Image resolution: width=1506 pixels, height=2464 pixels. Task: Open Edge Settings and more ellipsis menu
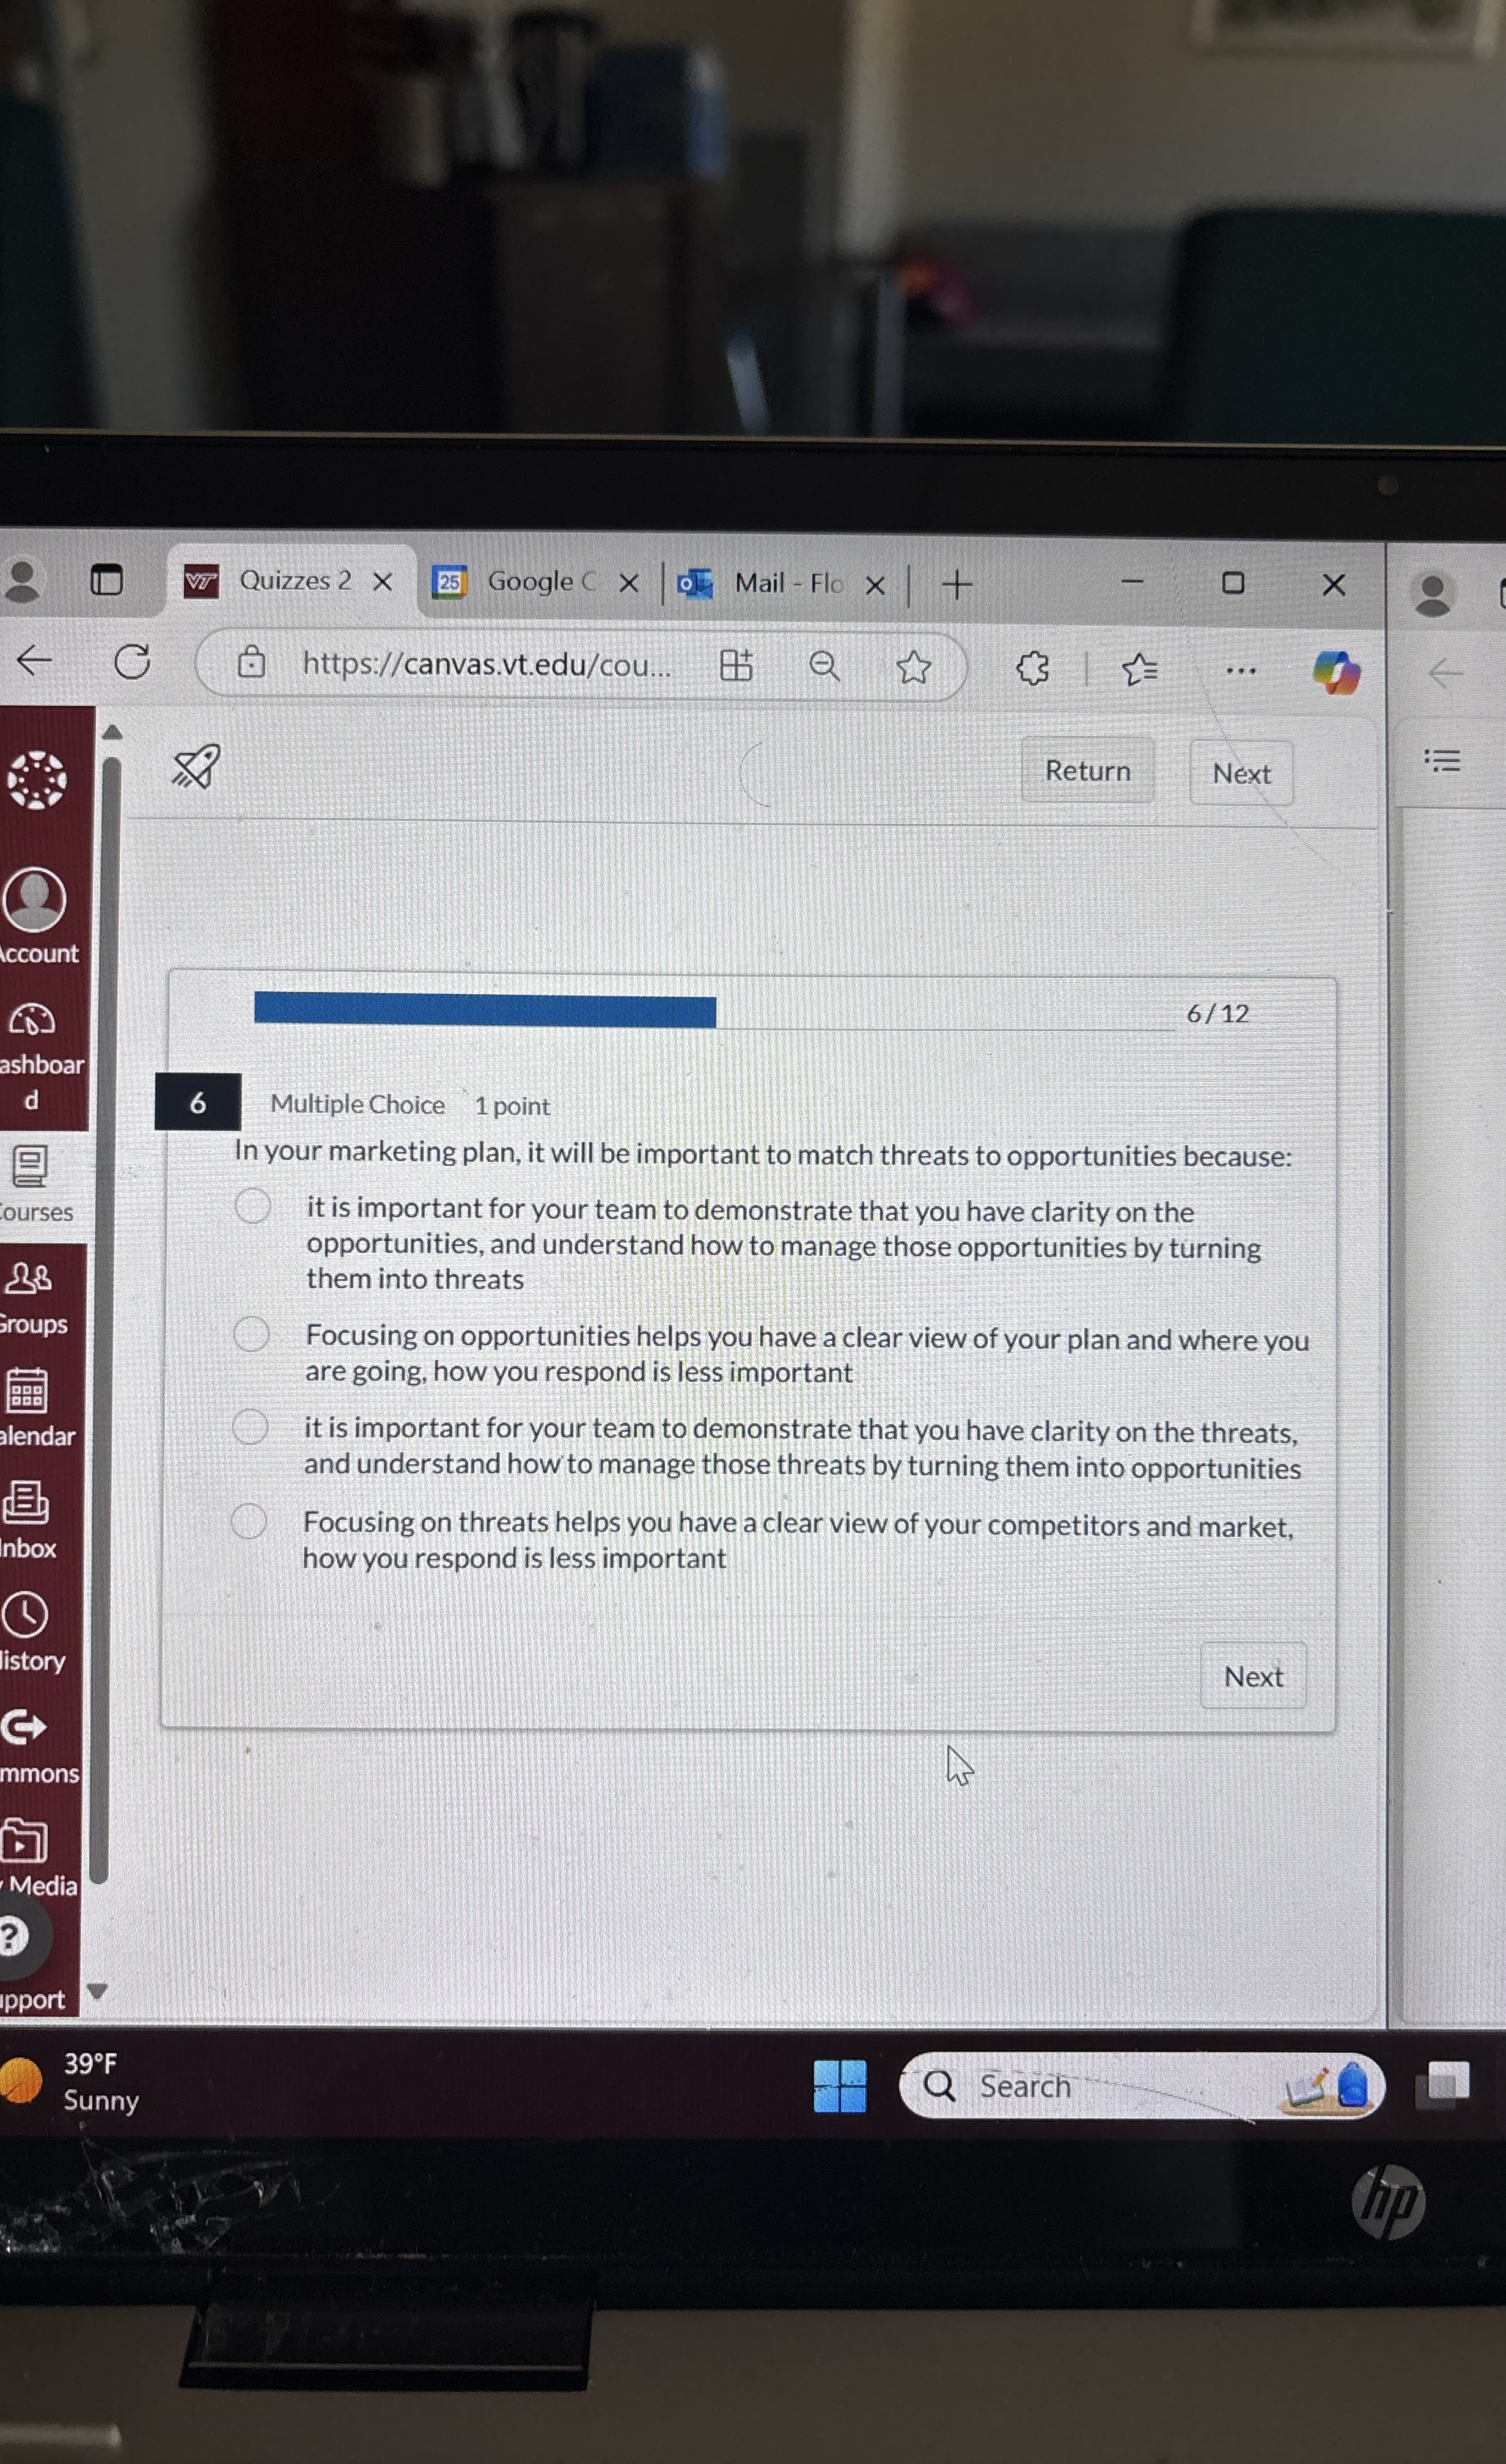click(x=1241, y=670)
